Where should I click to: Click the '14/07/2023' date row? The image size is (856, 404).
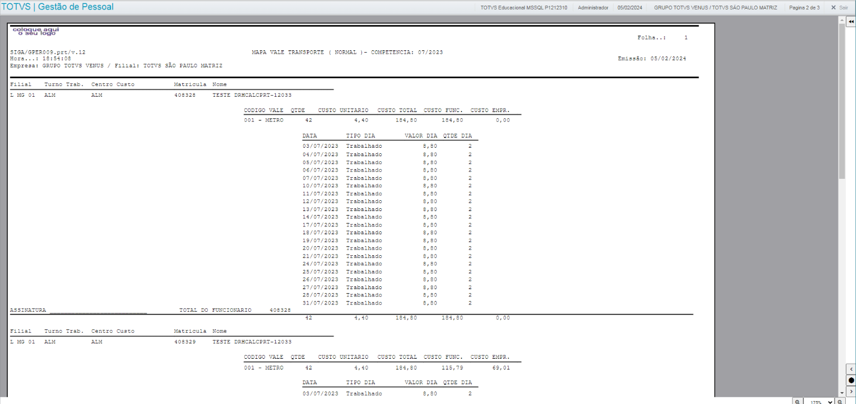[x=387, y=217]
